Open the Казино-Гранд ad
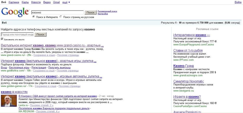This screenshot has width=243, height=113. 183,66
